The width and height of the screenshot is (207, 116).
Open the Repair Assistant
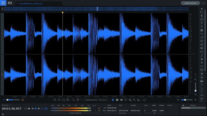191,3
